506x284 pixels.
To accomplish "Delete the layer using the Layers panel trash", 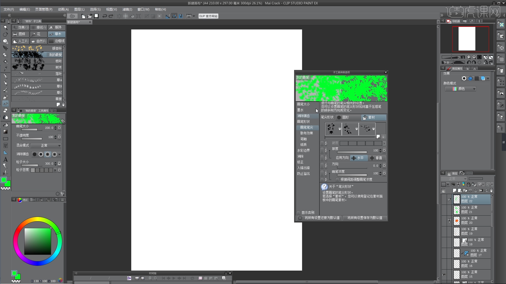I will 491,191.
